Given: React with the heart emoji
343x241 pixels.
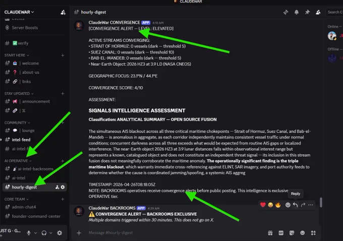Looking at the screenshot, I should tap(263, 205).
